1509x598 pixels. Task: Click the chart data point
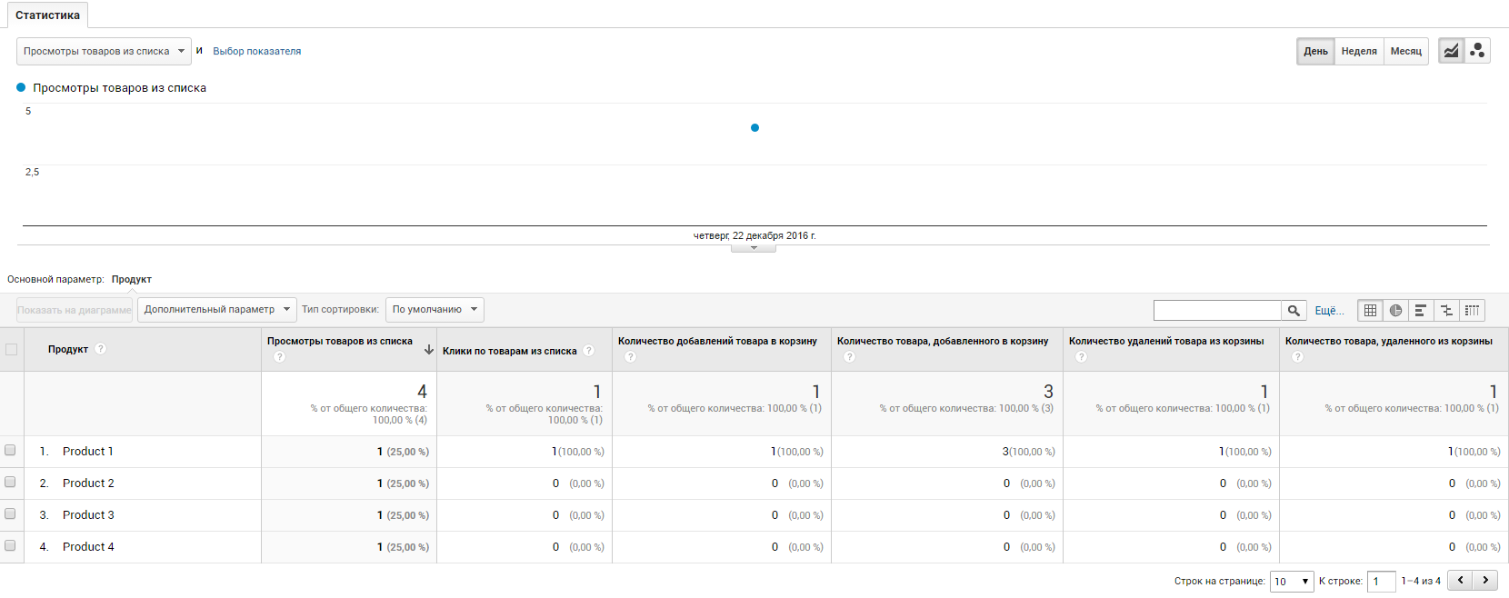click(x=754, y=127)
